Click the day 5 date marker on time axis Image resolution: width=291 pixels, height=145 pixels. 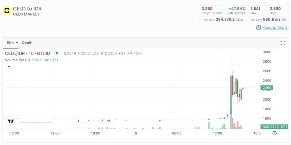pos(136,133)
